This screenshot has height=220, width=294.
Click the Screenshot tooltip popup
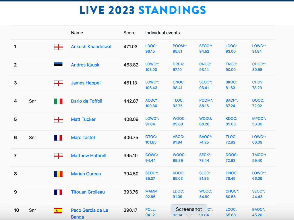(x=189, y=209)
